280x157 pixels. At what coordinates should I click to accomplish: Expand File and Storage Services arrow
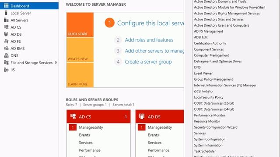click(56, 62)
